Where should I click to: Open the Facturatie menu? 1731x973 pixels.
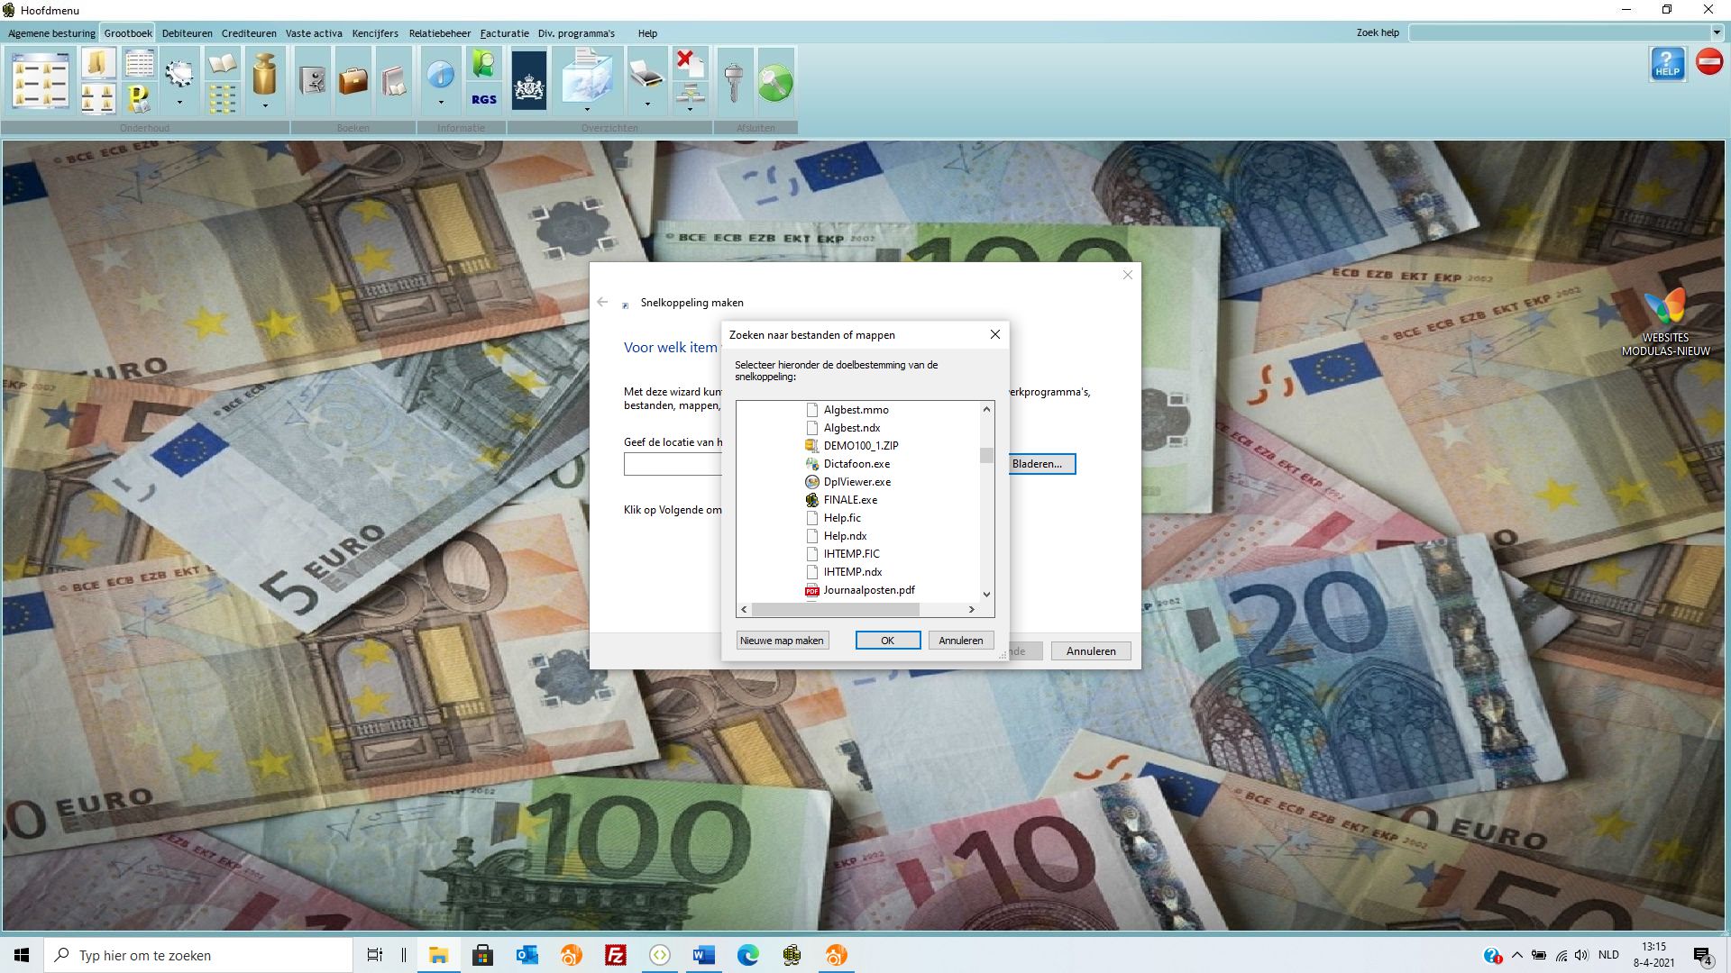(504, 33)
